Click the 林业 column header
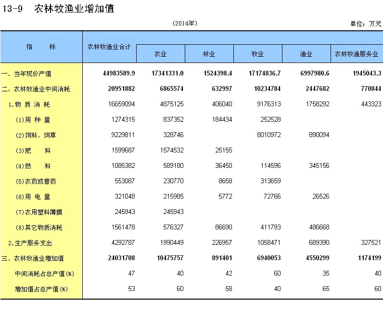The width and height of the screenshot is (383, 315). click(209, 54)
